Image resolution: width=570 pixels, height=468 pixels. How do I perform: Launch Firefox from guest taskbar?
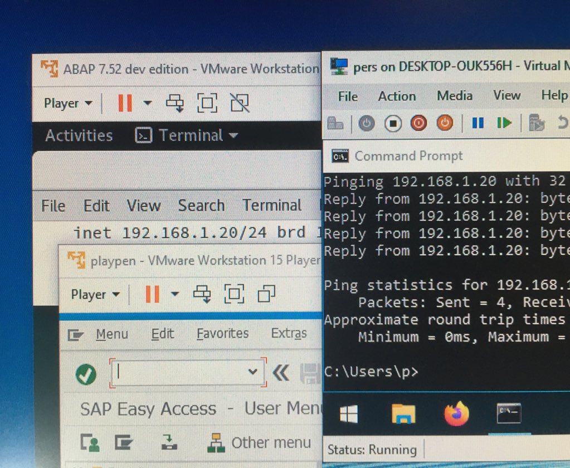456,413
